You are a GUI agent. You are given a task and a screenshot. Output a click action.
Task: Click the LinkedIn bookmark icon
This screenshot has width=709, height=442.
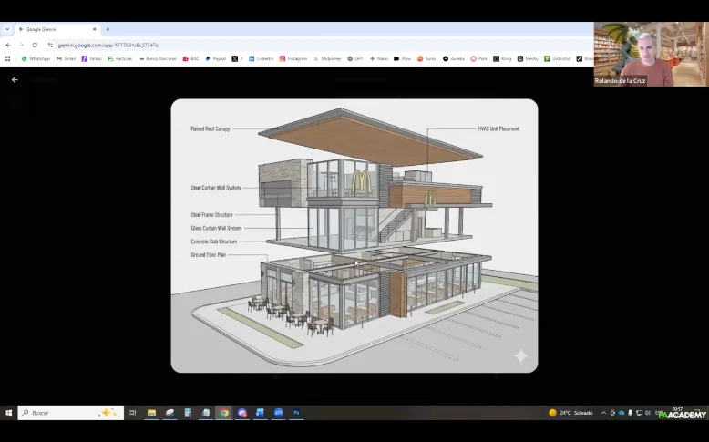252,58
